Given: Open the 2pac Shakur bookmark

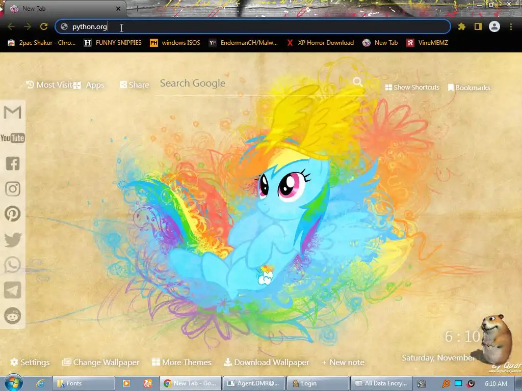Looking at the screenshot, I should (x=42, y=43).
